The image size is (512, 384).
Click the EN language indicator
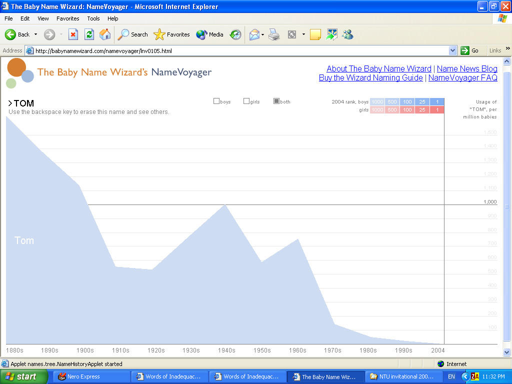coord(451,376)
